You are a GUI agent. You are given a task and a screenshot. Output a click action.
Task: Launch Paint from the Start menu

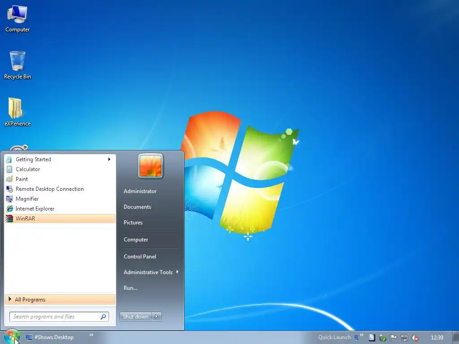click(x=60, y=179)
